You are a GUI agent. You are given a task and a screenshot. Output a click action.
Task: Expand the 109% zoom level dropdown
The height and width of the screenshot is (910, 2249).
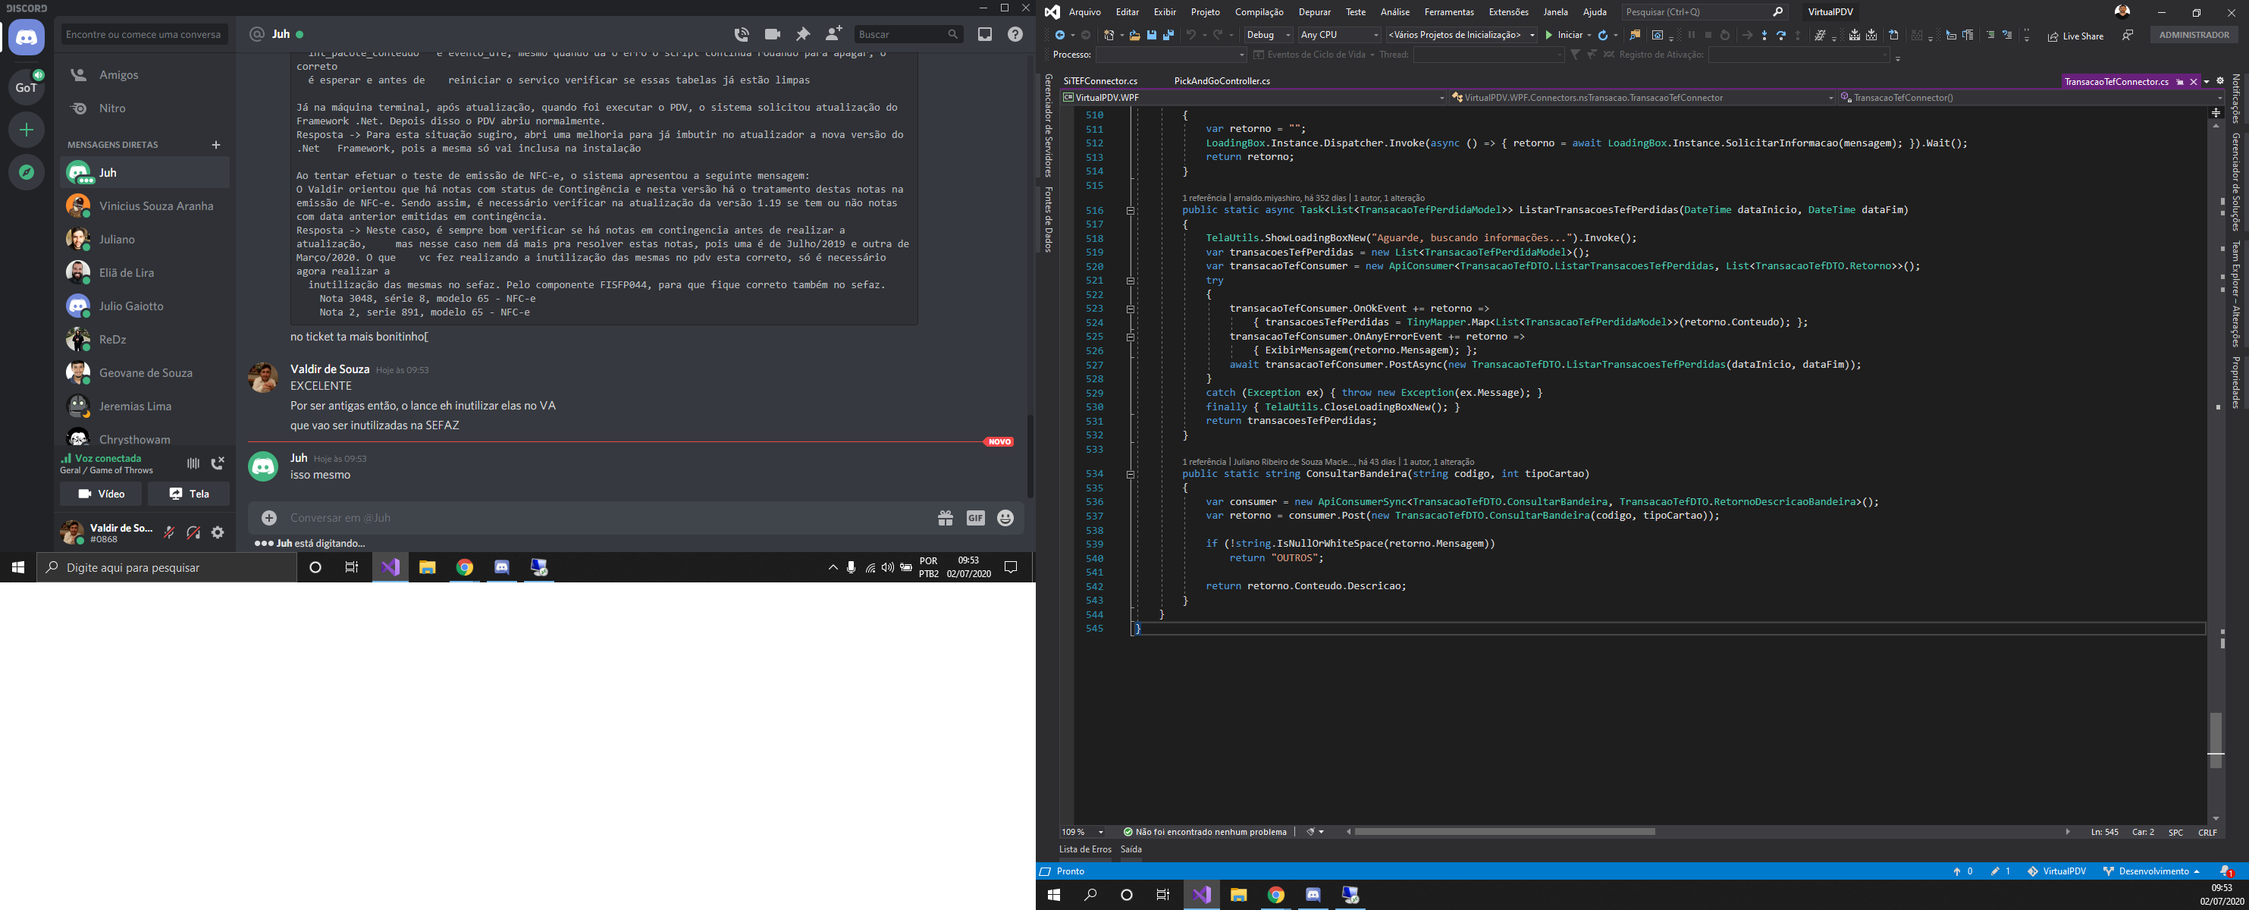(1101, 833)
